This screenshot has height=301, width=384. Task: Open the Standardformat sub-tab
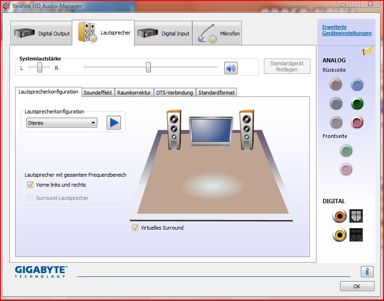click(x=216, y=93)
